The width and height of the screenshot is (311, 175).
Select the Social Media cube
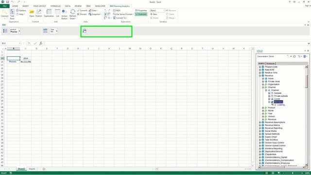point(271,131)
